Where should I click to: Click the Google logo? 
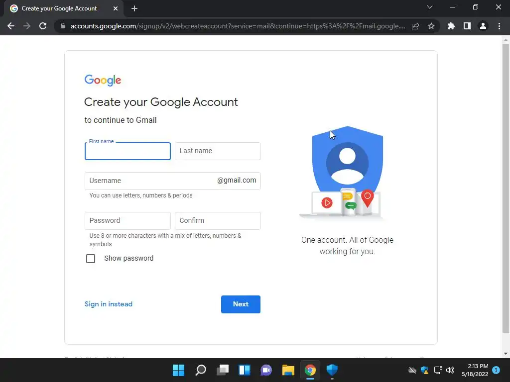pos(103,80)
